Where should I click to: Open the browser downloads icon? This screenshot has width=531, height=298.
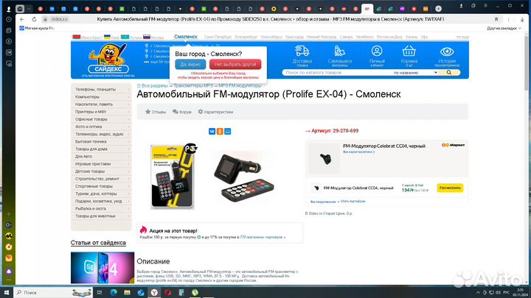522,20
